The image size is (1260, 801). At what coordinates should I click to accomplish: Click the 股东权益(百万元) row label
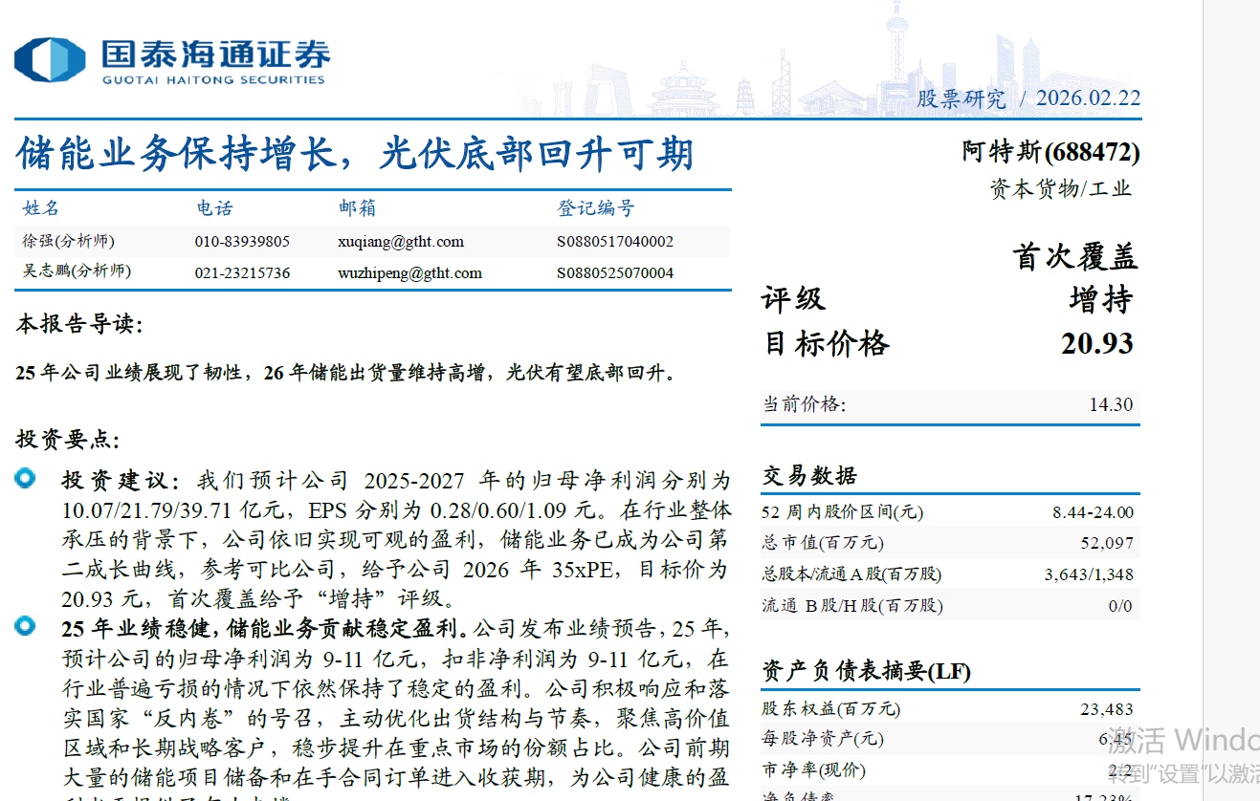coord(831,709)
